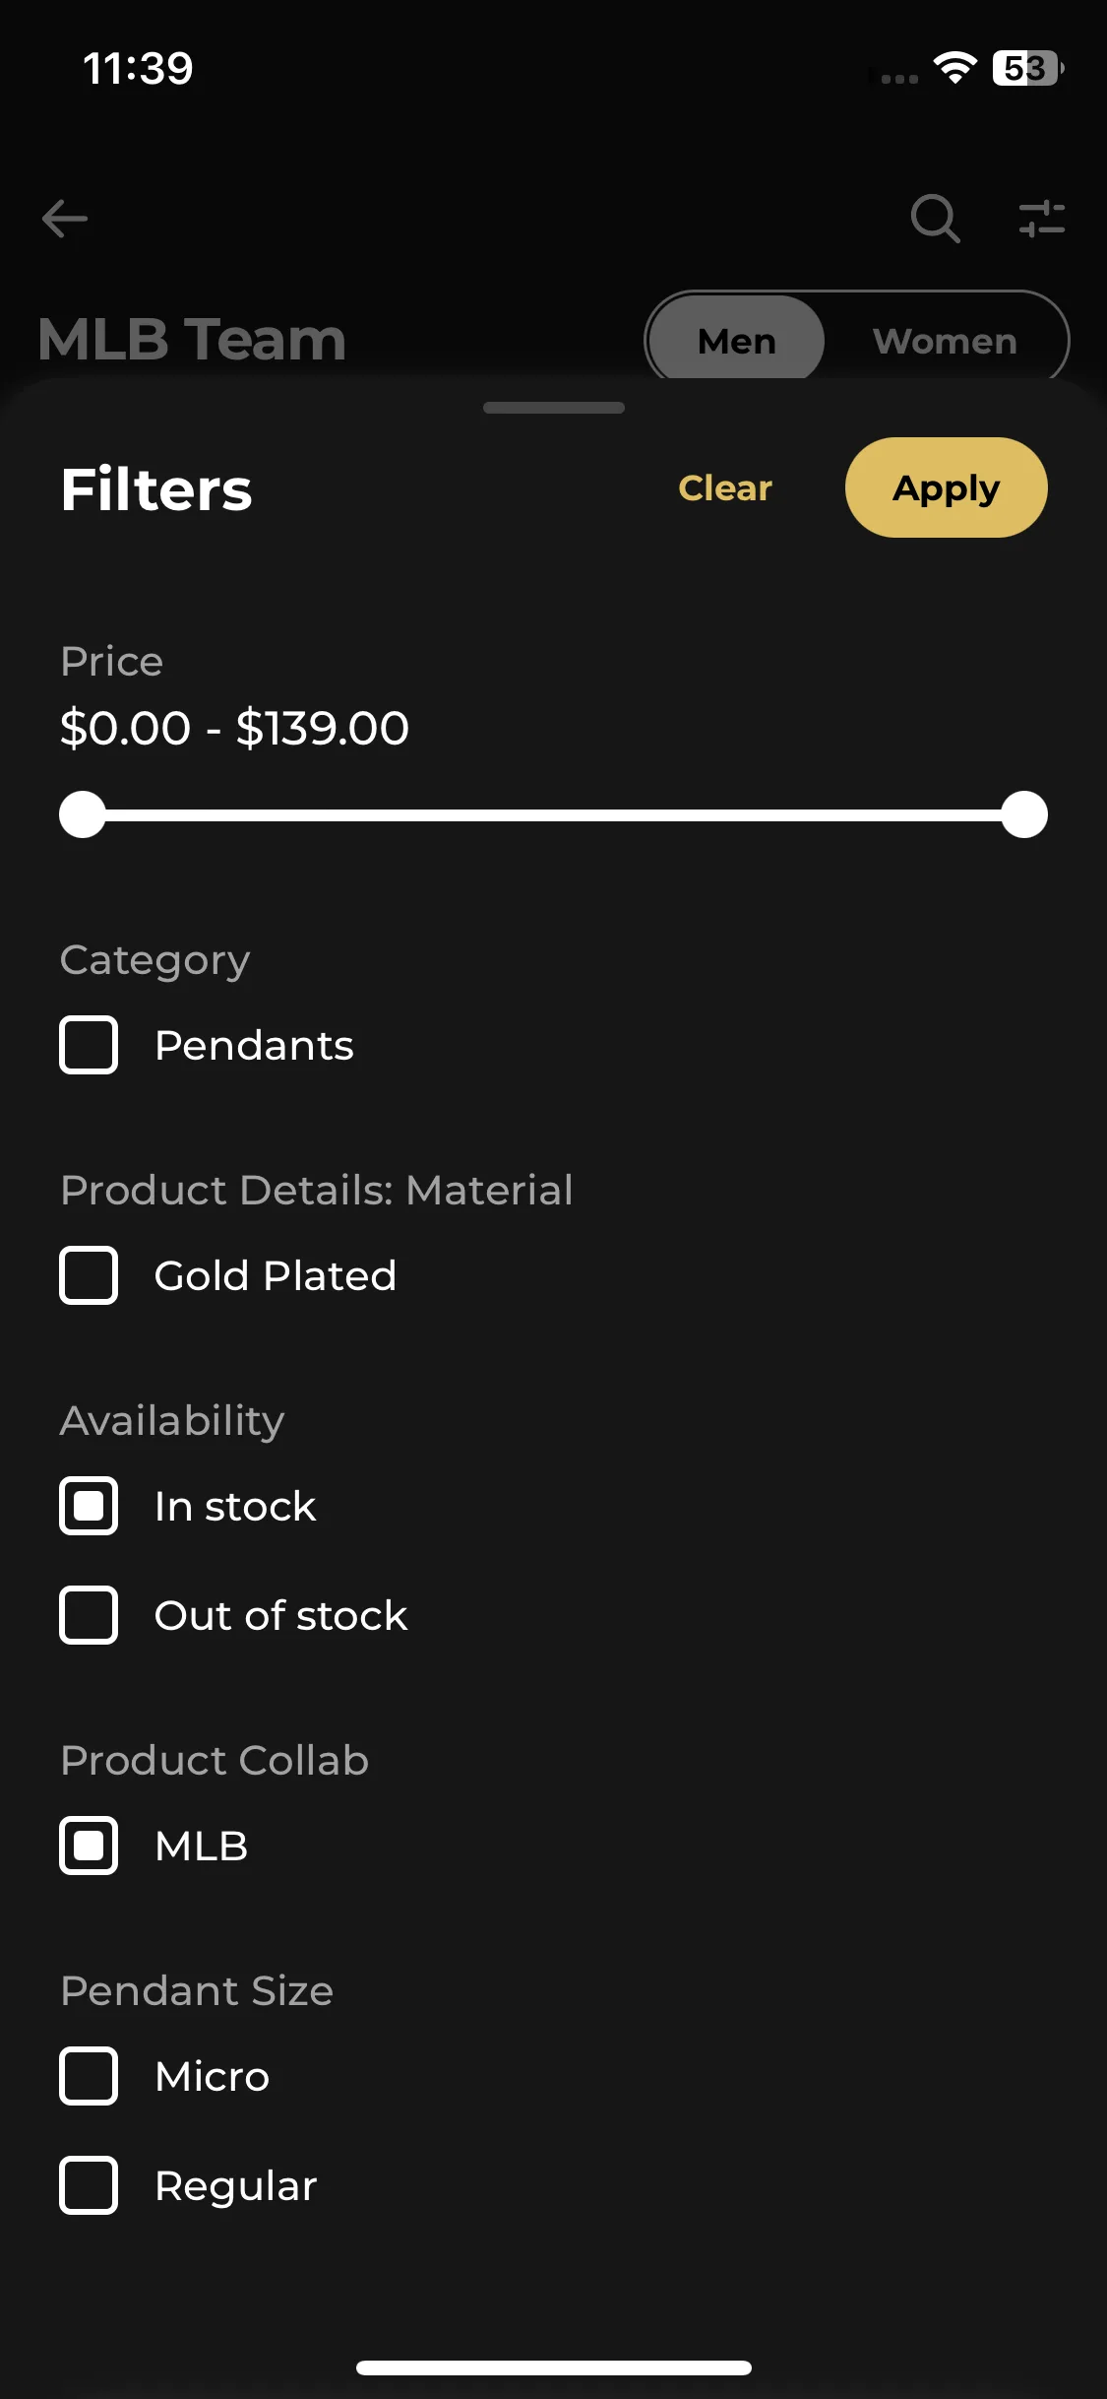The height and width of the screenshot is (2399, 1107).
Task: Uncheck the MLB collab checkbox
Action: (89, 1846)
